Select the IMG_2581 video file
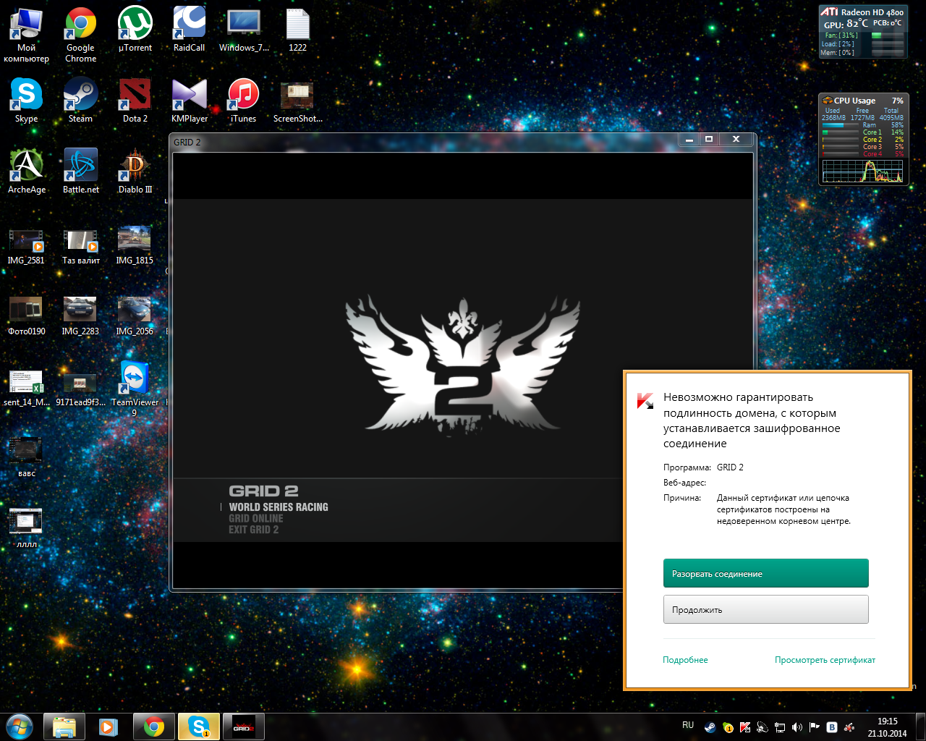This screenshot has width=926, height=741. pos(26,246)
